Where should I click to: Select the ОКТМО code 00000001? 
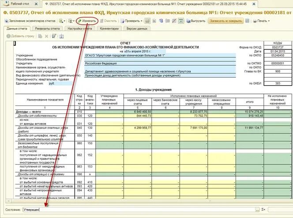point(278,64)
